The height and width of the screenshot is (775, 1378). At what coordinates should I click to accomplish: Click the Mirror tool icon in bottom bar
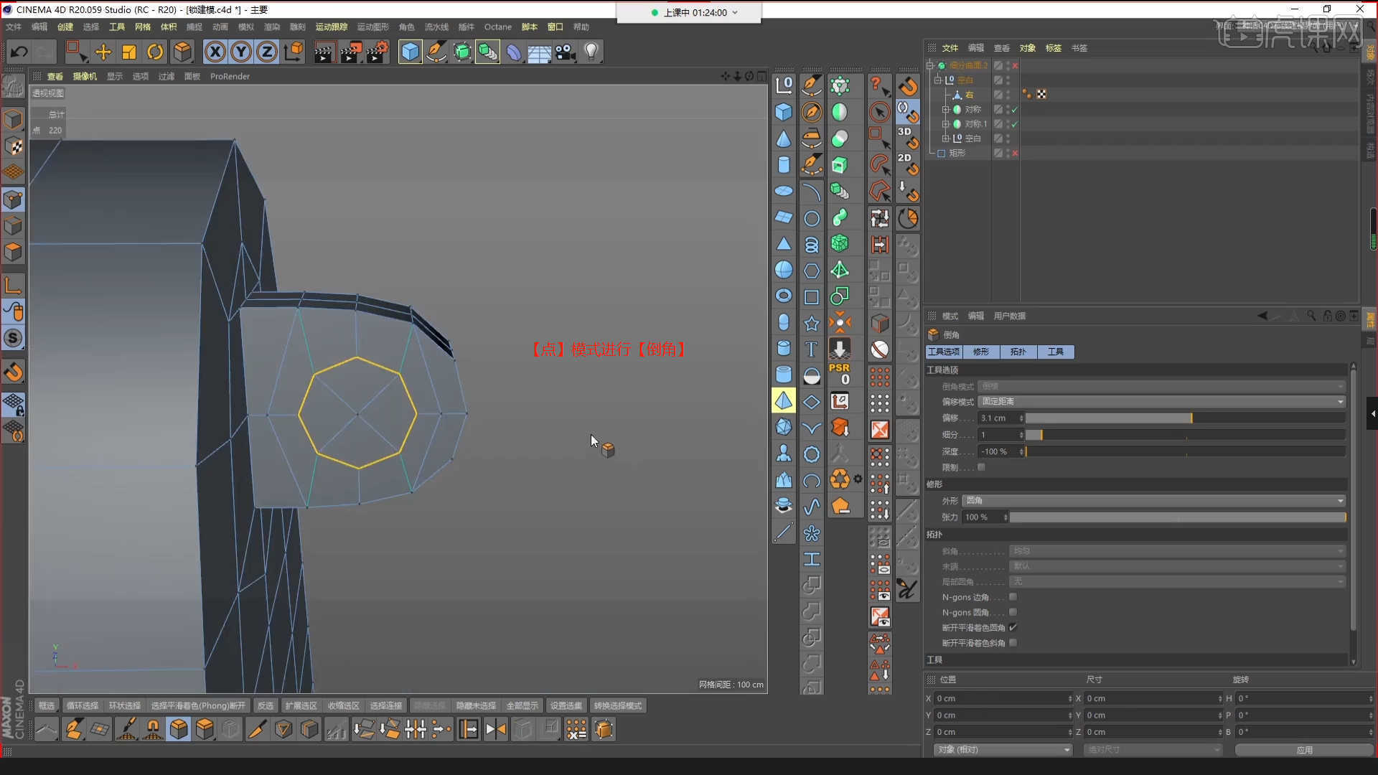[x=495, y=729]
